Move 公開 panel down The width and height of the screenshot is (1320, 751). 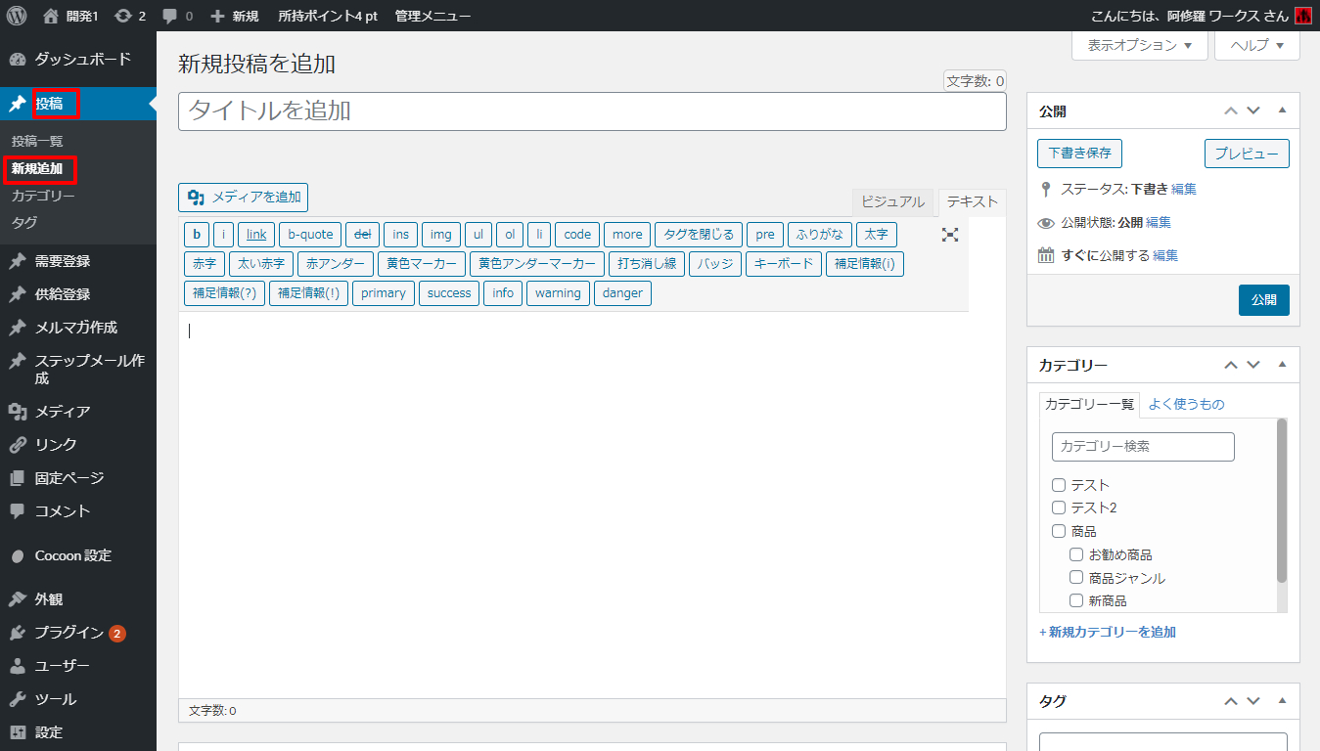click(1253, 110)
